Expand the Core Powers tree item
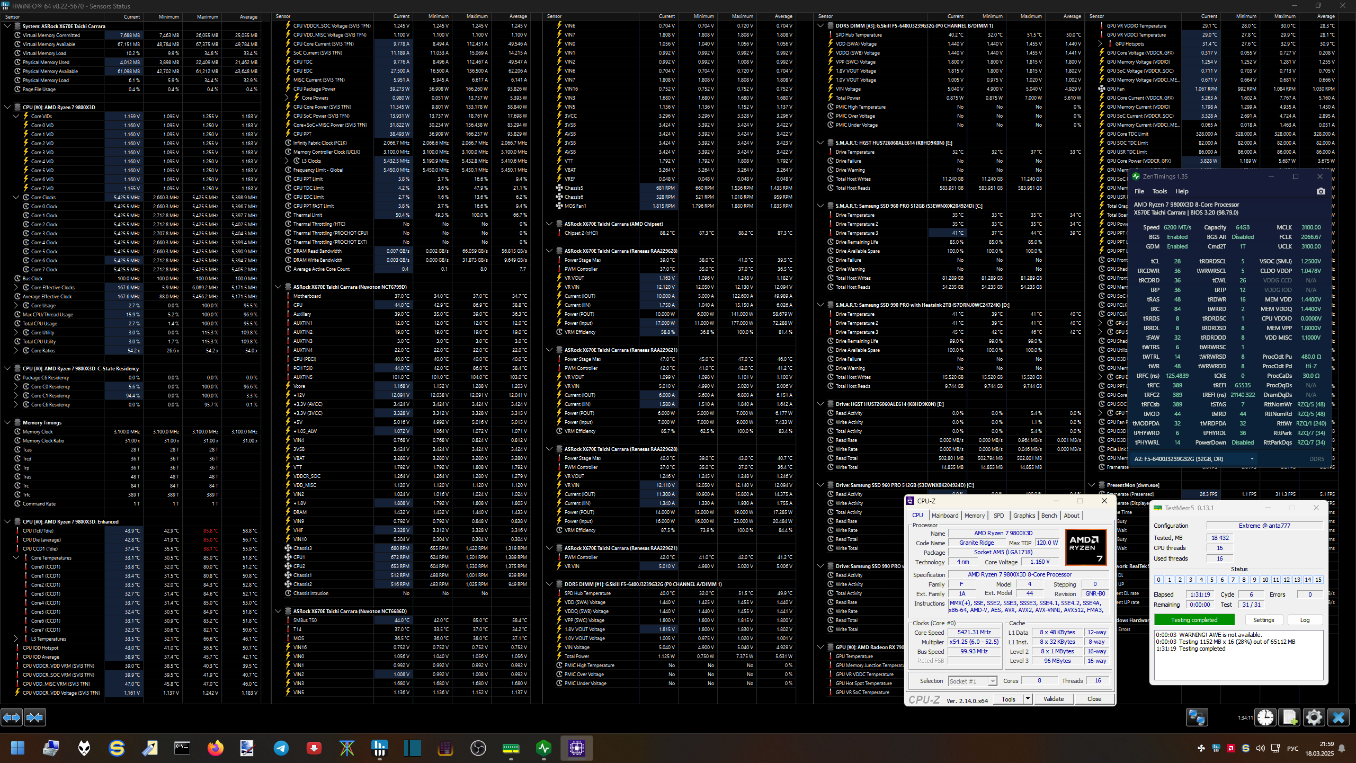This screenshot has height=763, width=1356. tap(287, 97)
